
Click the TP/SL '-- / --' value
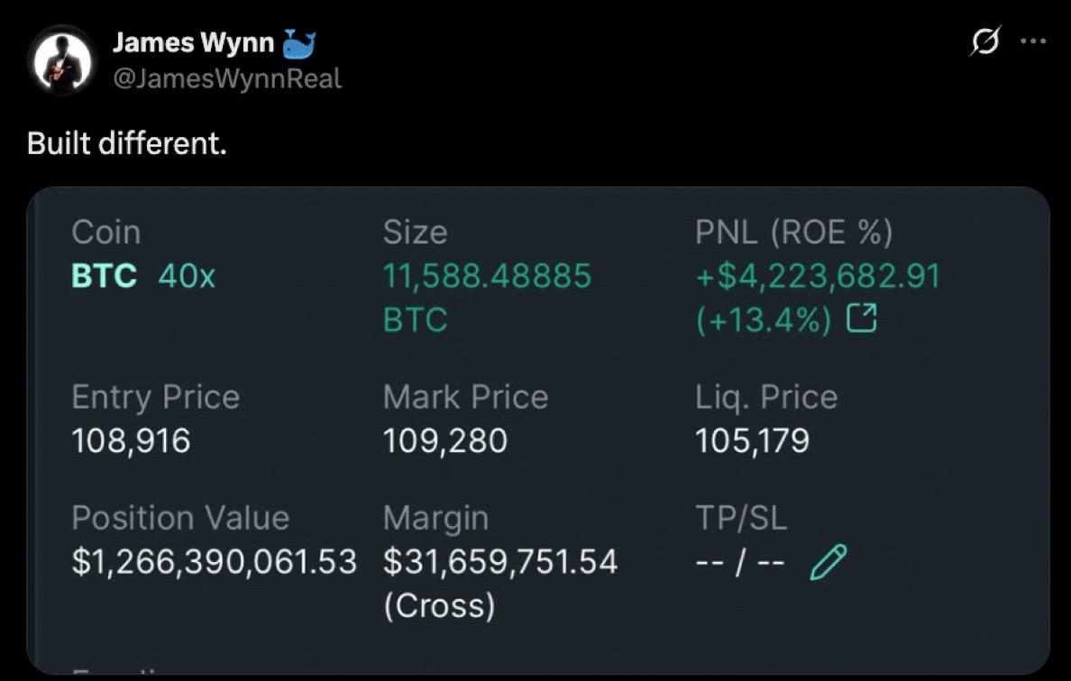[740, 563]
